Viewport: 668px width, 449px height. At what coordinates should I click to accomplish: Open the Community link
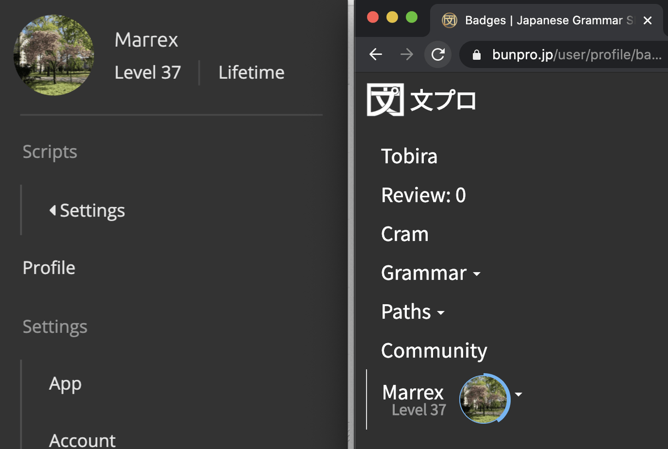pyautogui.click(x=434, y=351)
